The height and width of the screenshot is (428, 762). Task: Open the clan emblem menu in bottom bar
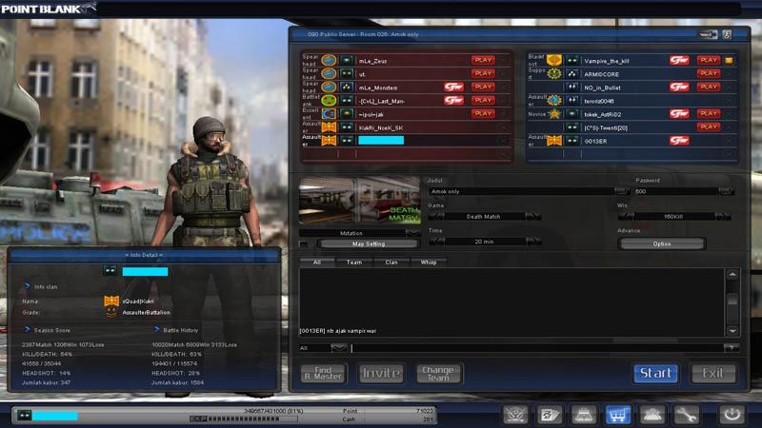click(x=515, y=415)
